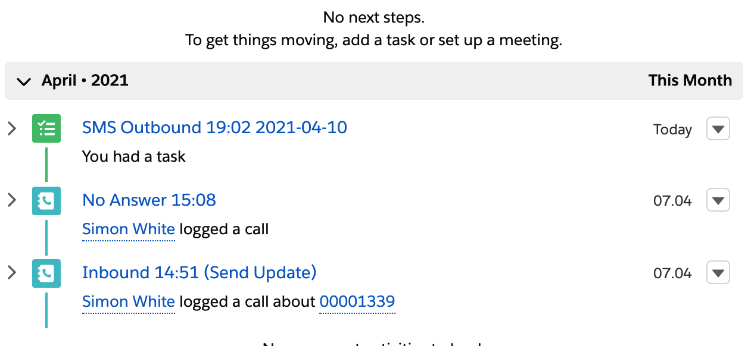Click the green task icon for SMS Outbound
754x346 pixels.
pyautogui.click(x=46, y=128)
